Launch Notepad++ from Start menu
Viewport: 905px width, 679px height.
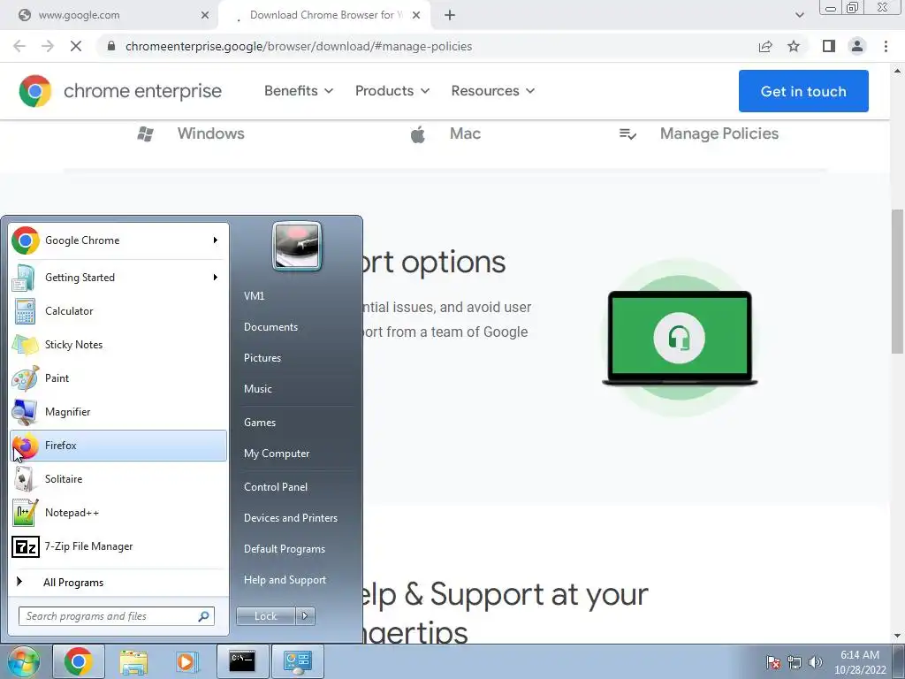tap(118, 512)
